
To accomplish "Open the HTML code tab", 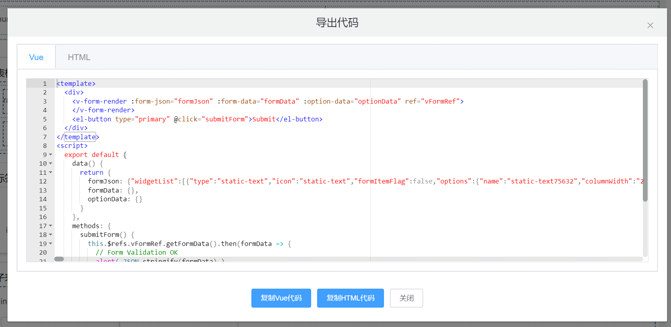I will (x=79, y=57).
